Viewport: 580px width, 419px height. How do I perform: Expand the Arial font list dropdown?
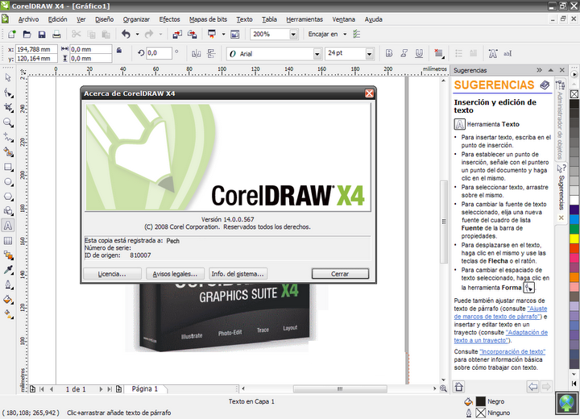click(317, 53)
